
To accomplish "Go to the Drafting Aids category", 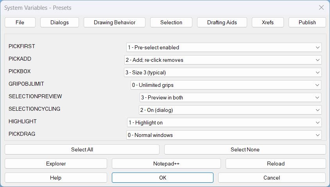I will (x=222, y=22).
